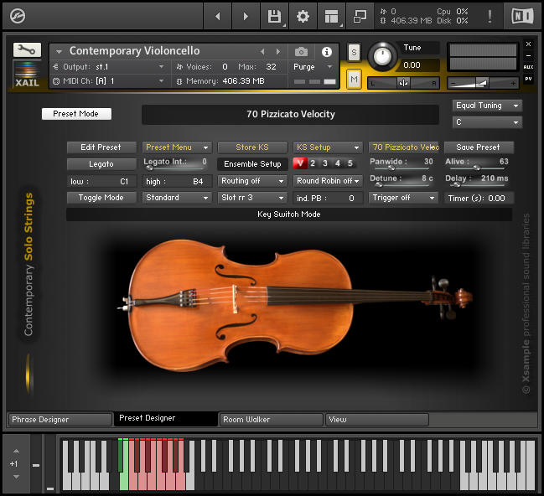This screenshot has height=496, width=544.
Task: Shift keyboard octave up arrow
Action: click(x=16, y=451)
